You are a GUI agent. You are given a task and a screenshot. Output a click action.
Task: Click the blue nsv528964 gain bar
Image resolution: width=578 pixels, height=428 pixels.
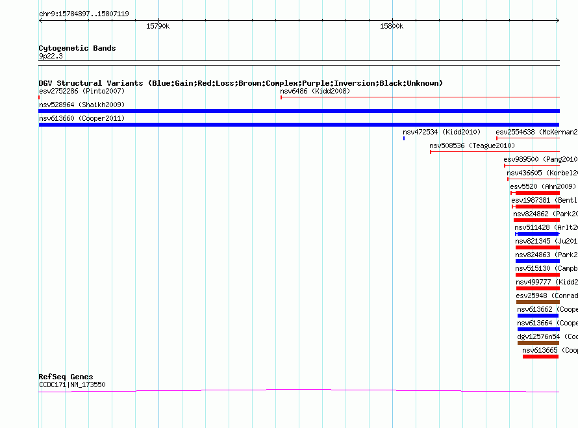click(299, 111)
